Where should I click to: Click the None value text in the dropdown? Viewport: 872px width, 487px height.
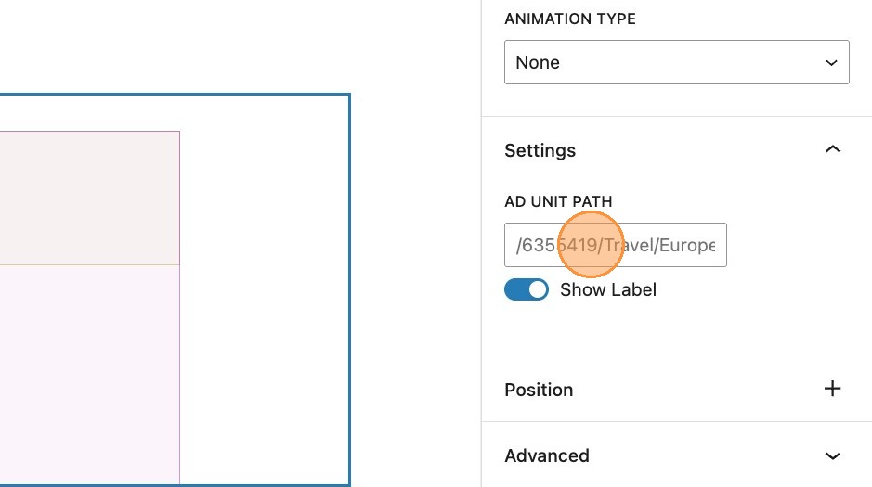click(538, 62)
